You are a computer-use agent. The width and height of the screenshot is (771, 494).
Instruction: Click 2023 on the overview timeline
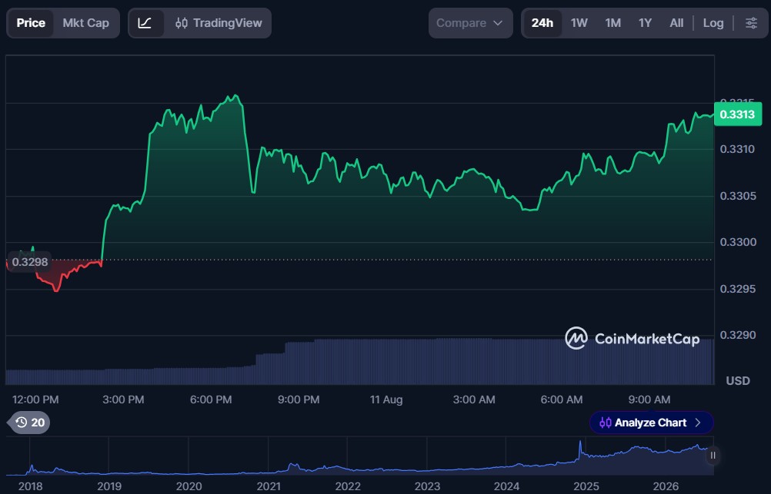click(x=427, y=486)
